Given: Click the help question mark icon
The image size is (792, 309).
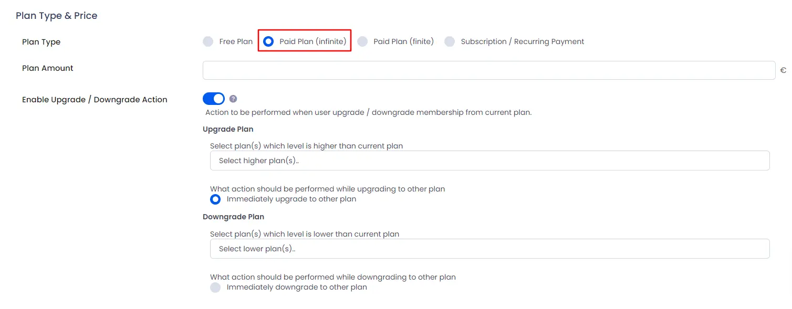Looking at the screenshot, I should pyautogui.click(x=233, y=99).
